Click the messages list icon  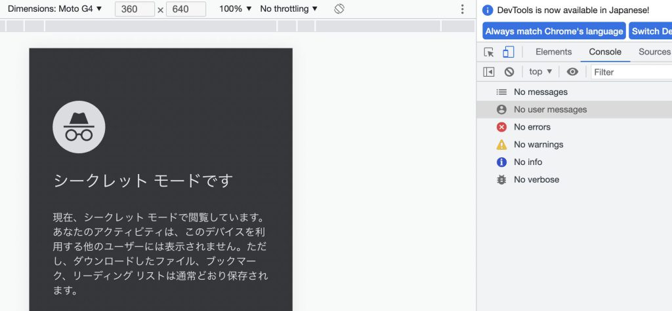click(x=501, y=92)
